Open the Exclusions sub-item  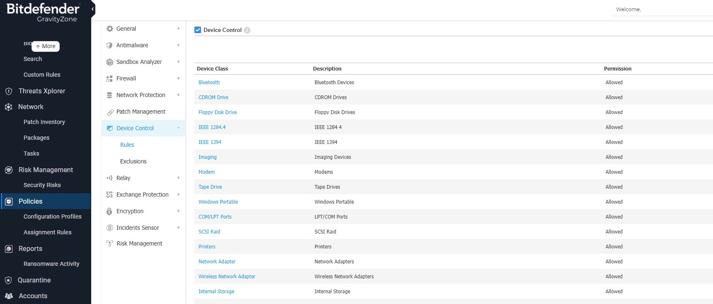tap(133, 161)
